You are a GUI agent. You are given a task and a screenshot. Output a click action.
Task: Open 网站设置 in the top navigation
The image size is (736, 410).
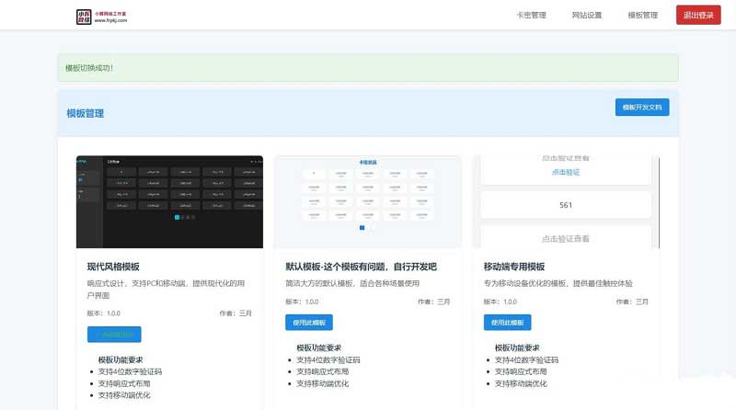(x=587, y=15)
